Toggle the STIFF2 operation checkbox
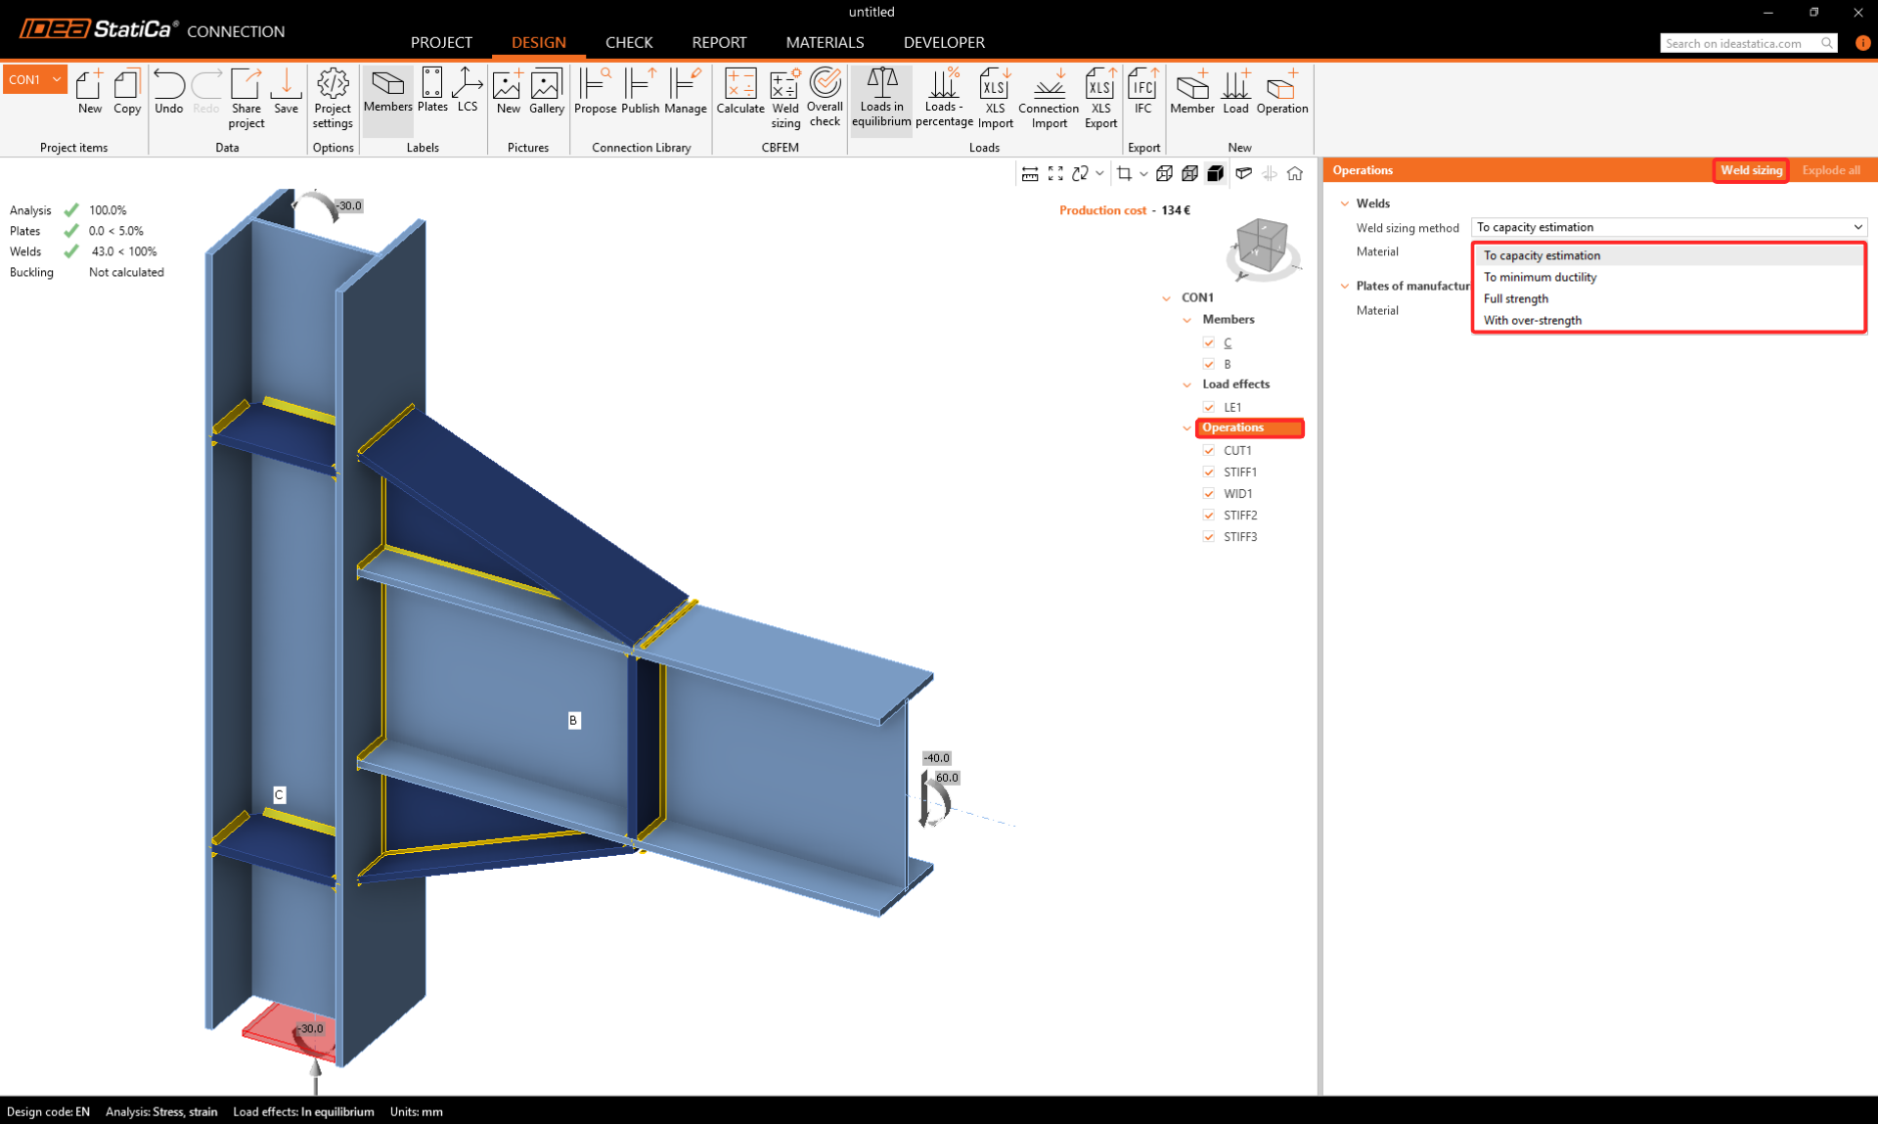Image resolution: width=1878 pixels, height=1125 pixels. tap(1209, 516)
